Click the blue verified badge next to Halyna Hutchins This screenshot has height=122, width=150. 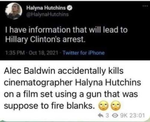click(70, 8)
